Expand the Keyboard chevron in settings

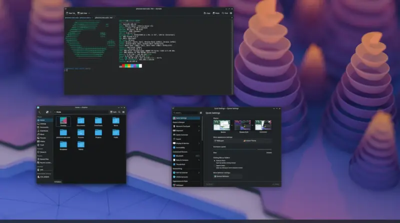[199, 131]
